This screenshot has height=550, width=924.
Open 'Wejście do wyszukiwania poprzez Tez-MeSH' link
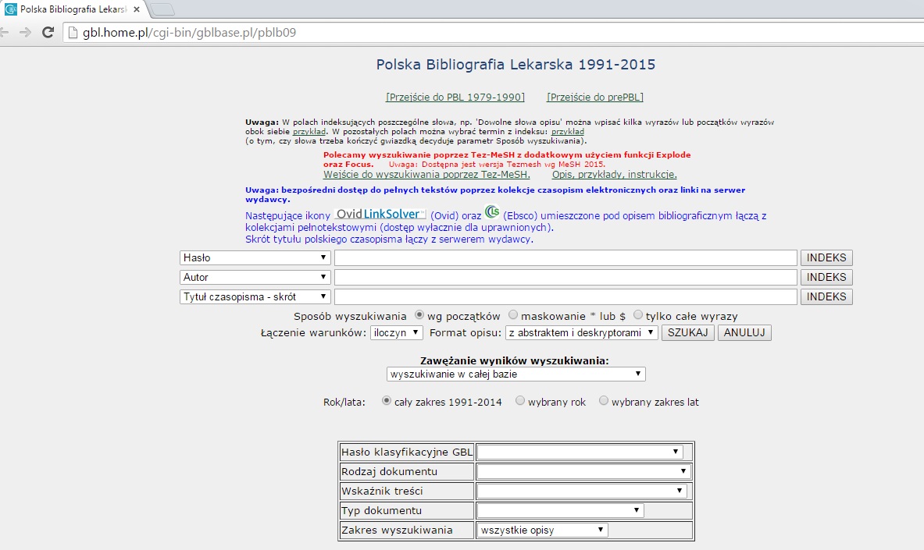[426, 174]
